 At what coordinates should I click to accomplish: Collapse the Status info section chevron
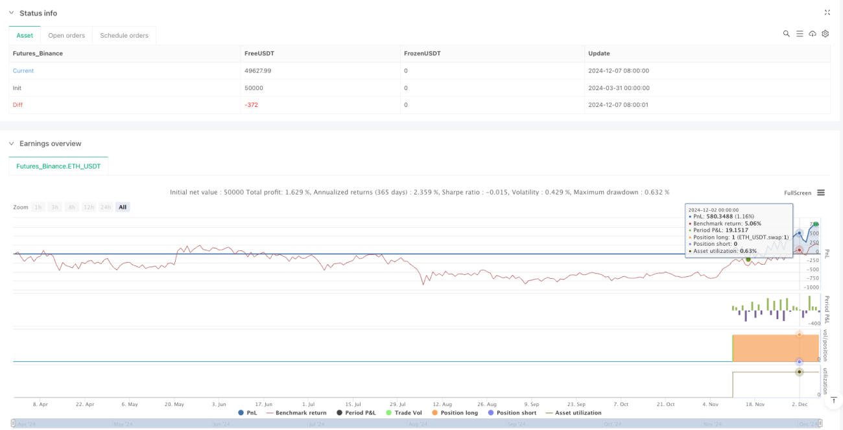click(11, 13)
